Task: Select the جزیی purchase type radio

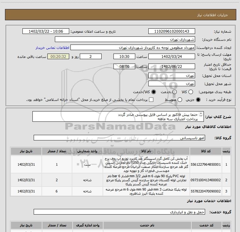Action: [198, 100]
